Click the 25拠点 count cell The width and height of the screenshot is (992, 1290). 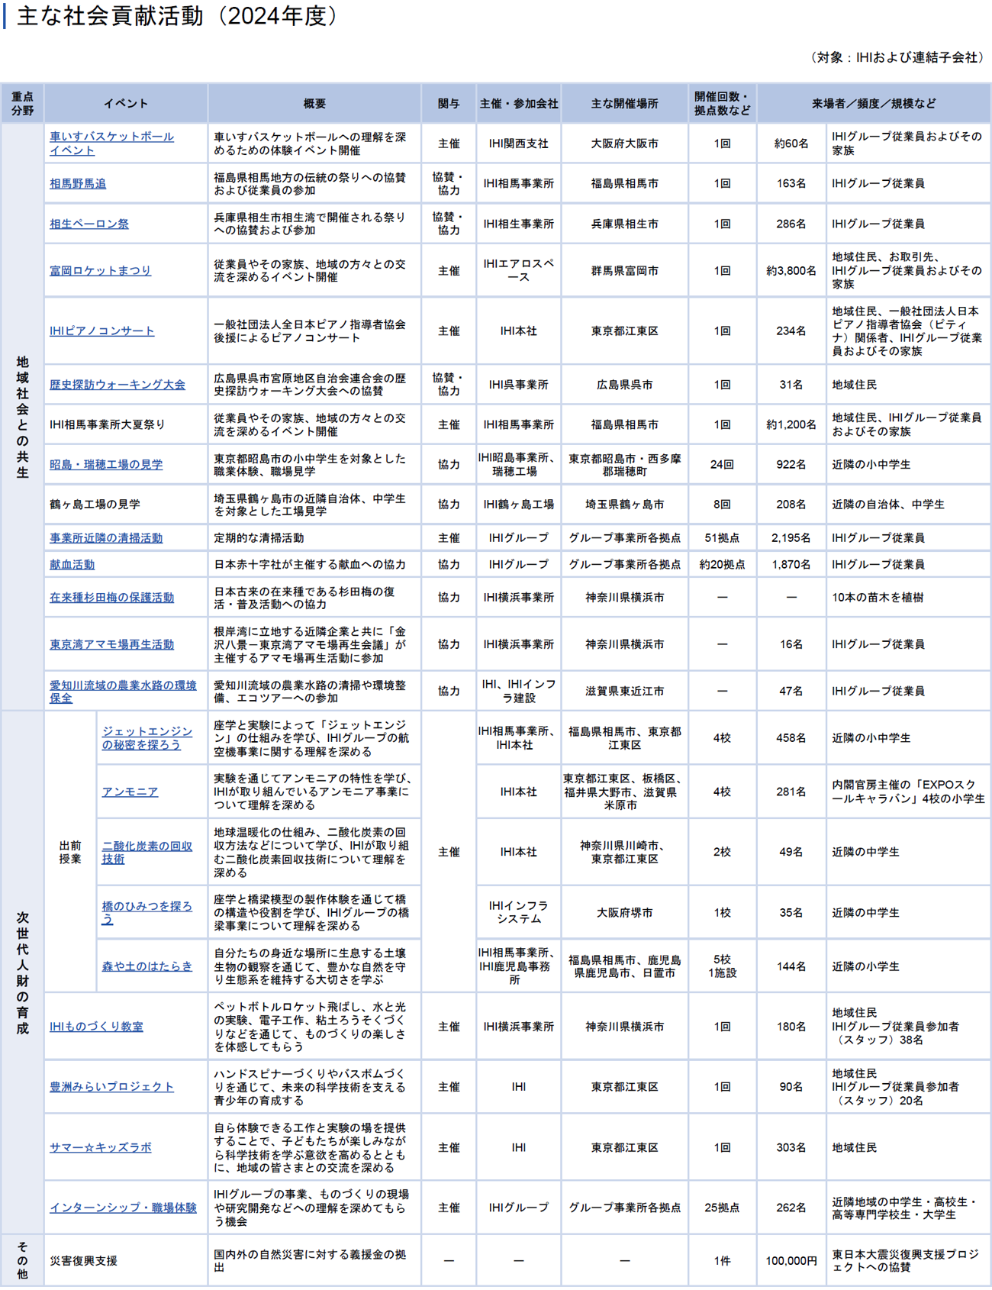(722, 1208)
